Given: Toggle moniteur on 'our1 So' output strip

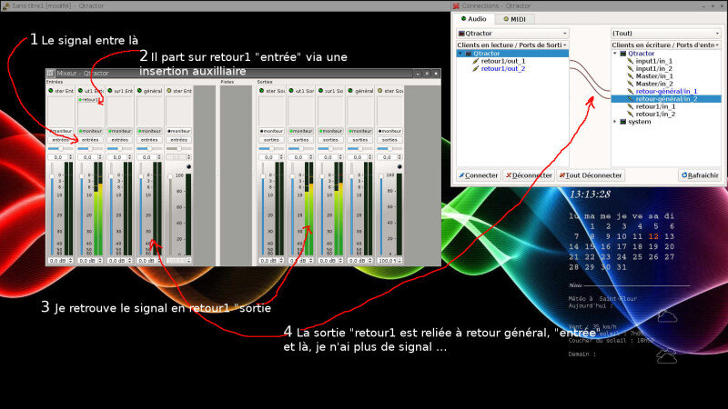Looking at the screenshot, I should point(330,131).
